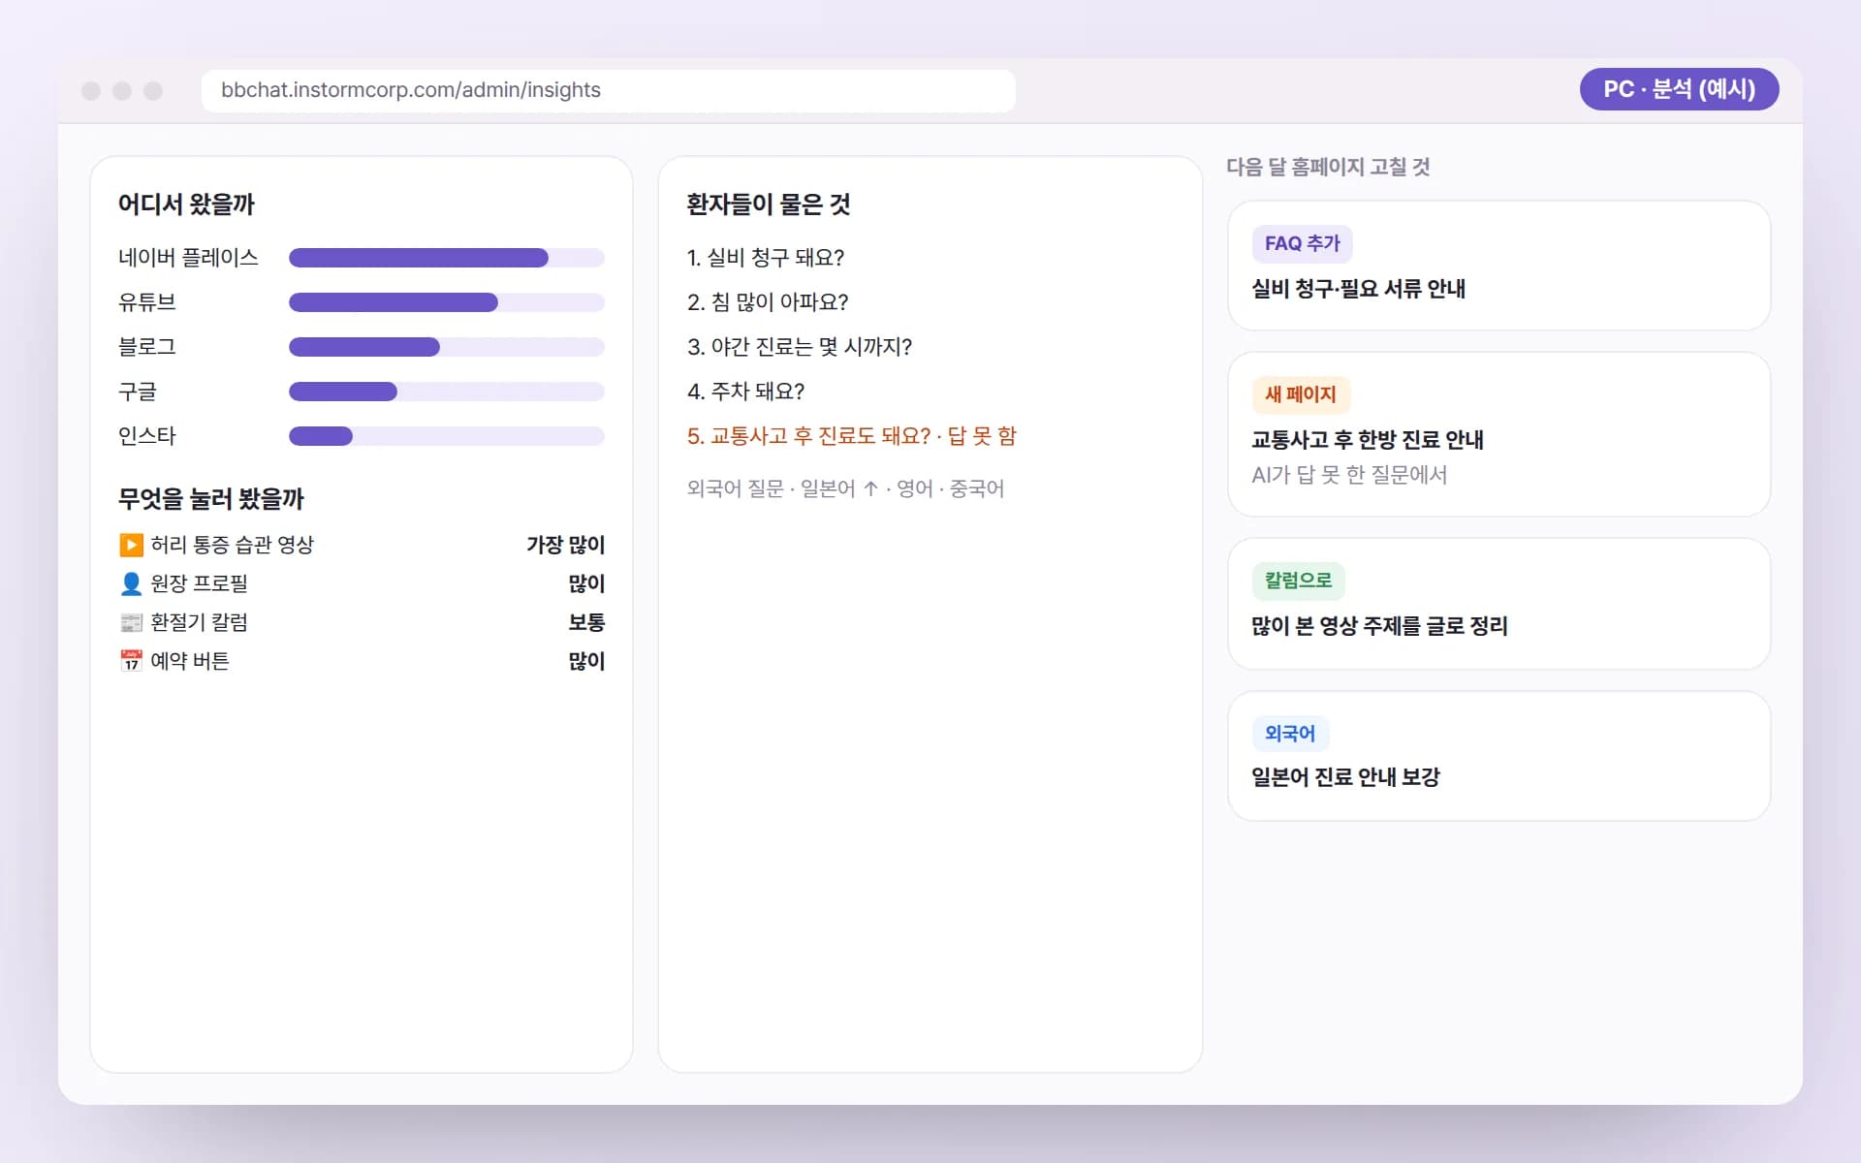Select the FAQ 추가 tag
Image resolution: width=1861 pixels, height=1163 pixels.
(1302, 243)
